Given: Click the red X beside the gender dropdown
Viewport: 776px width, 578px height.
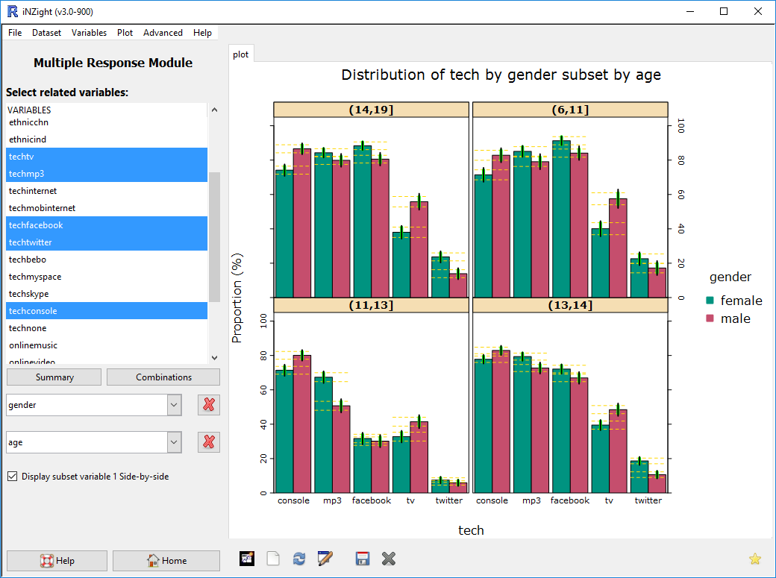Looking at the screenshot, I should (209, 405).
